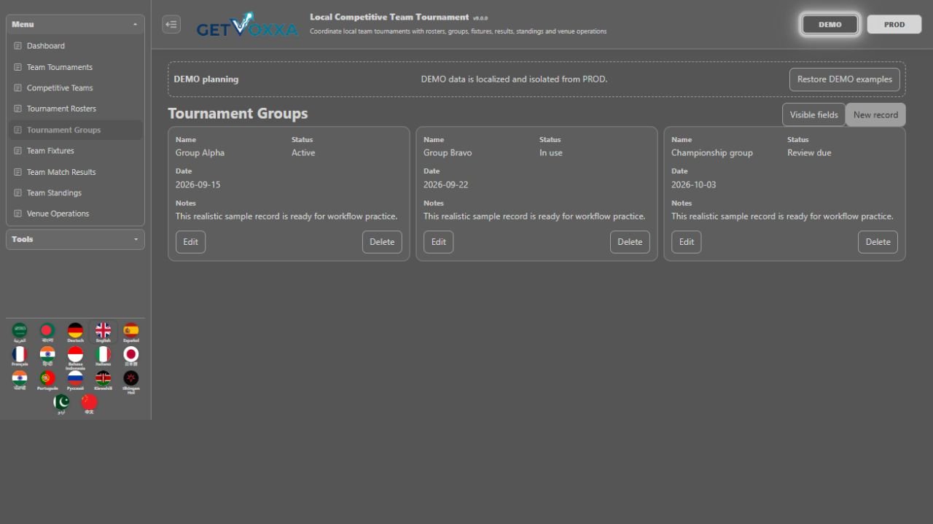Click the Group Bravo name text
This screenshot has width=933, height=524.
(448, 153)
